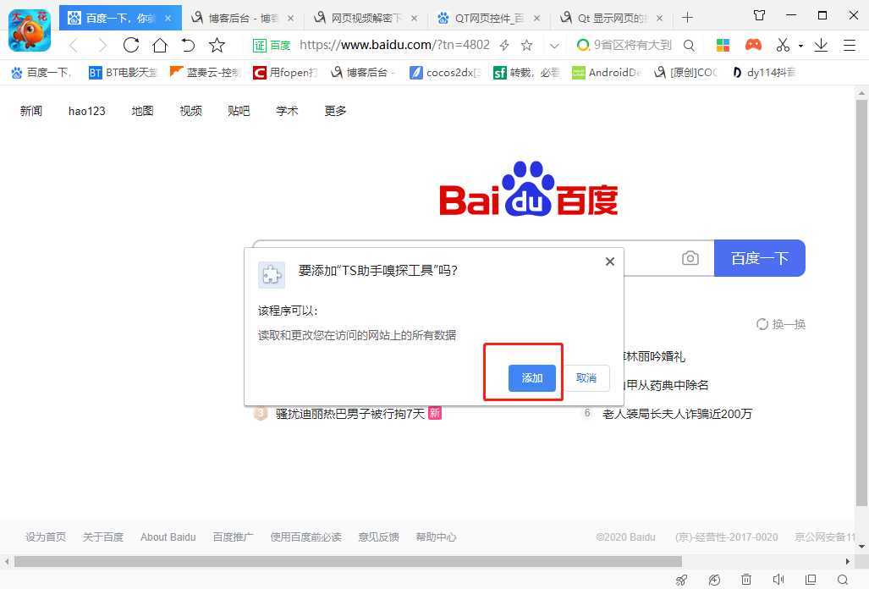Click the undo/restore closed tab icon
The height and width of the screenshot is (589, 869).
click(189, 45)
